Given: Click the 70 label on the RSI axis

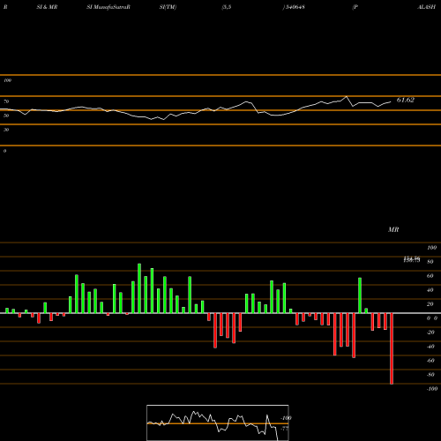Looking at the screenshot, I should click(6, 101).
